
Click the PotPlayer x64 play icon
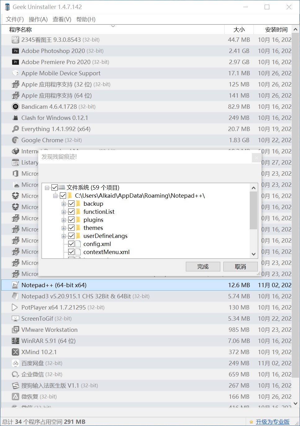(15, 307)
